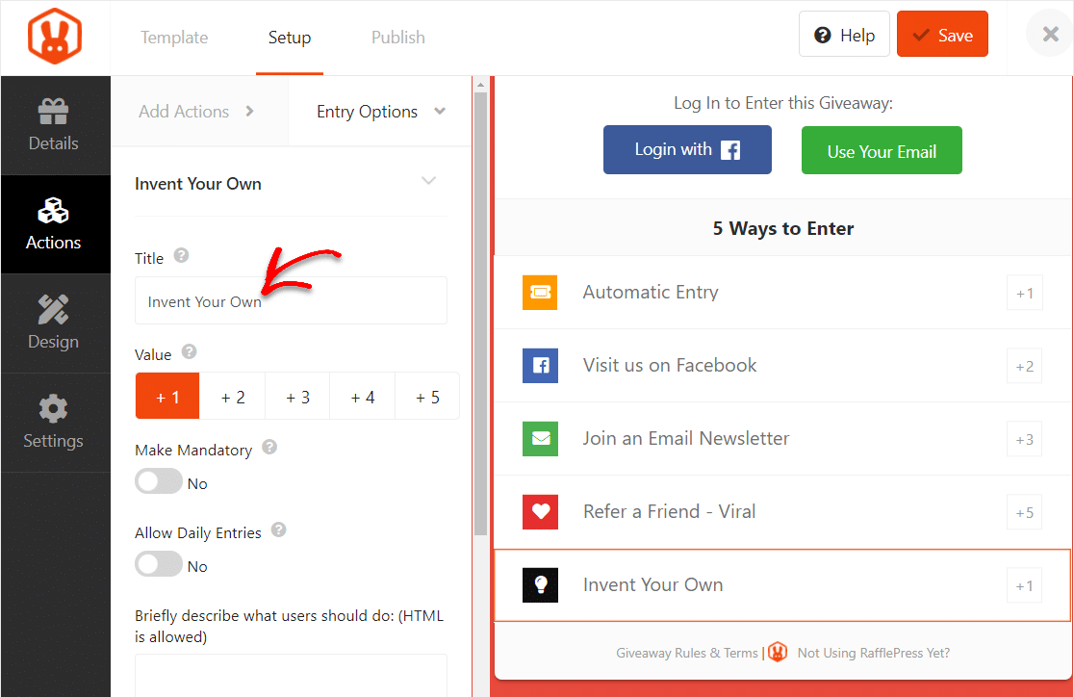The width and height of the screenshot is (1074, 697).
Task: Toggle the Make Mandatory switch
Action: 159,481
